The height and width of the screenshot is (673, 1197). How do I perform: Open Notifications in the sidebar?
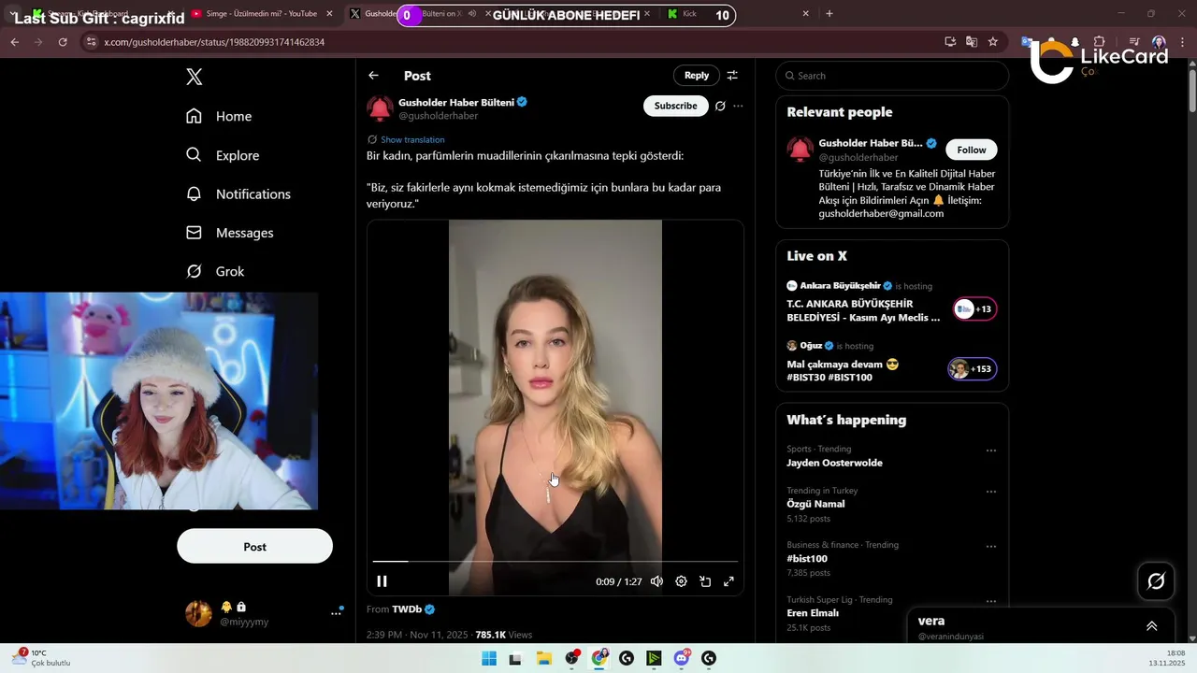pos(238,193)
